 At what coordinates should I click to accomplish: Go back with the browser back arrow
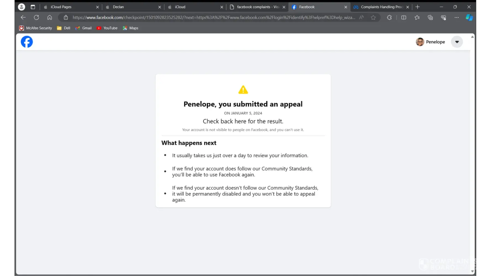[x=23, y=17]
